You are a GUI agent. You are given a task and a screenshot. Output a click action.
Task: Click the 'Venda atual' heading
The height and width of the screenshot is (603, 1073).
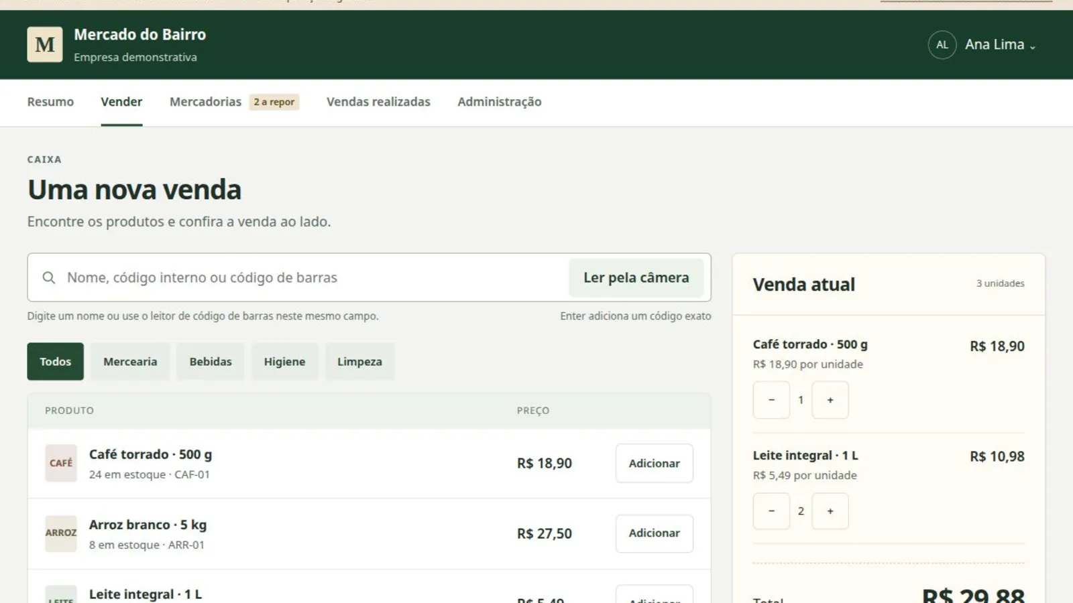point(804,285)
